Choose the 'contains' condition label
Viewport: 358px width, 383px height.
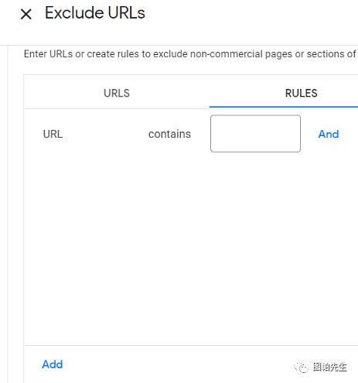(169, 134)
